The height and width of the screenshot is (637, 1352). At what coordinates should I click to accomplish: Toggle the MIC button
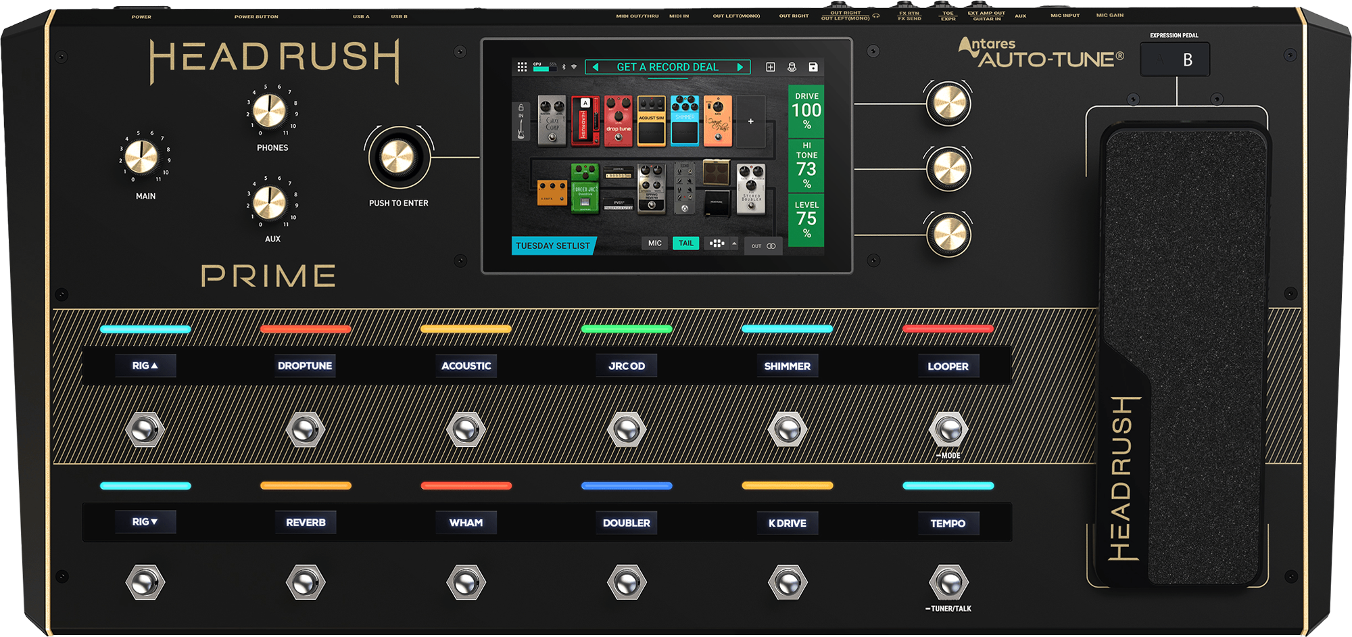pyautogui.click(x=655, y=243)
